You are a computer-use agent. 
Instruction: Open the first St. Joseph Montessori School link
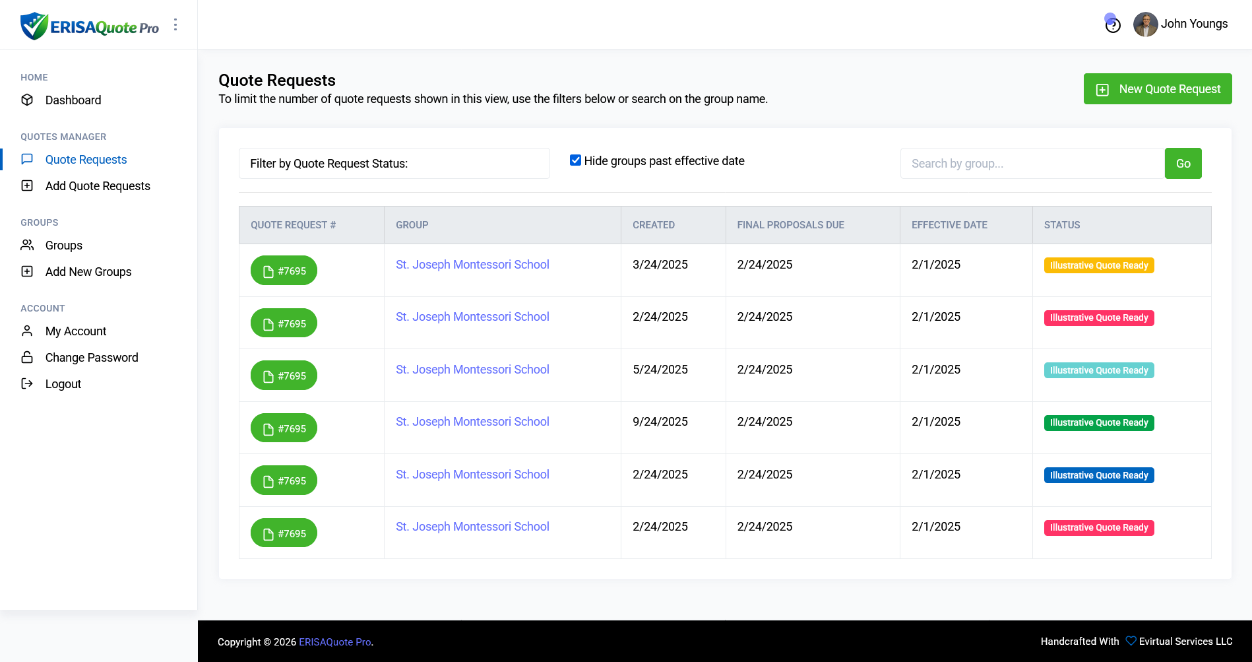click(x=472, y=265)
